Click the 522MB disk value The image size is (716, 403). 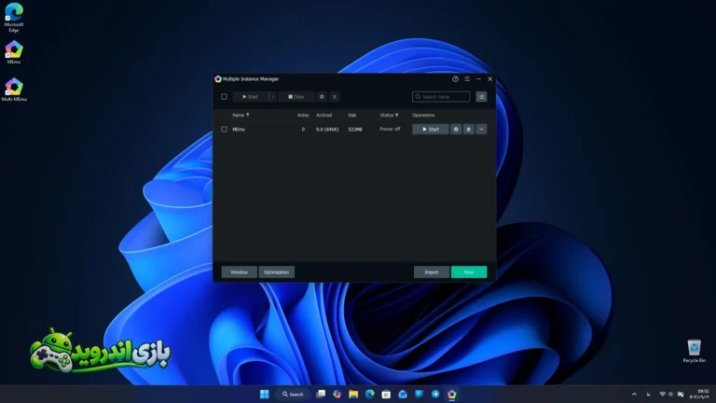point(355,130)
